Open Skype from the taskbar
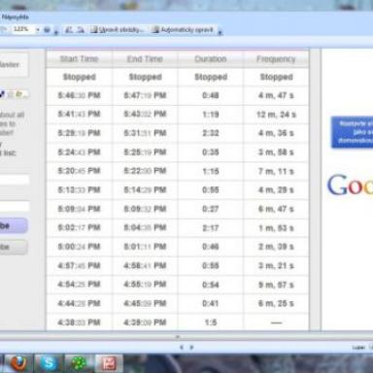Viewport: 373px width, 373px height. tap(49, 363)
